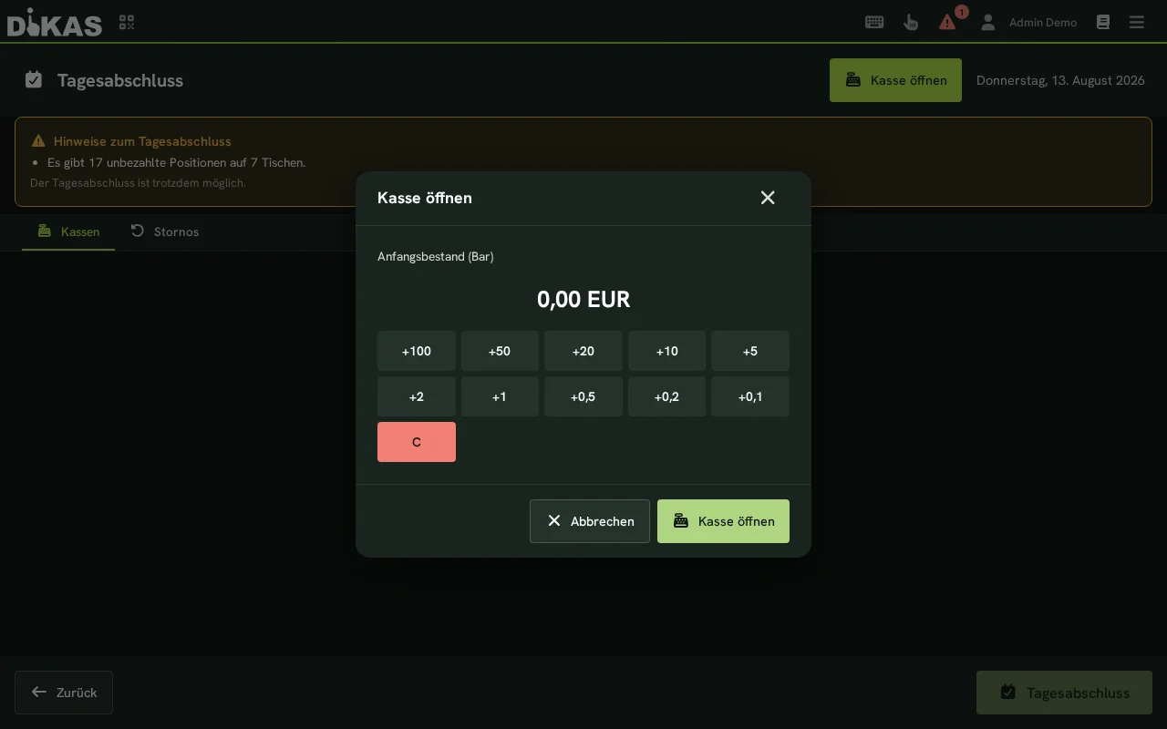
Task: Toggle the touch pointer icon in the top bar
Action: tap(911, 22)
